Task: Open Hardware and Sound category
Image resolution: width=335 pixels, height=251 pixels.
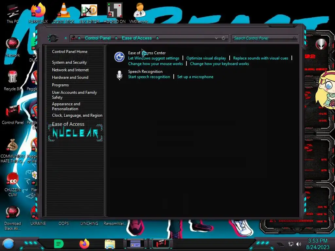Action: [x=70, y=77]
